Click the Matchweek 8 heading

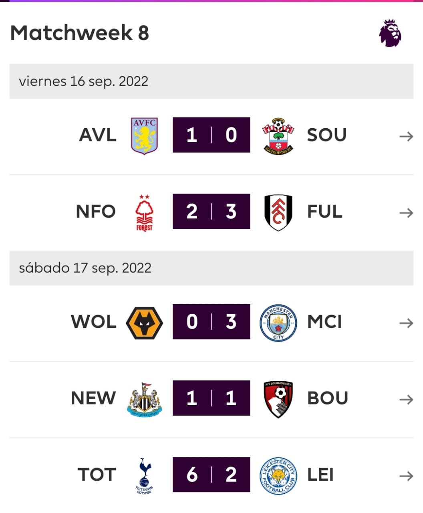pos(80,33)
